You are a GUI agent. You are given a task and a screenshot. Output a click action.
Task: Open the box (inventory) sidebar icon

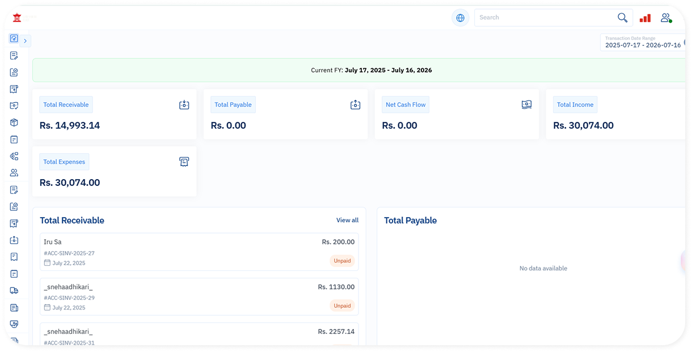pyautogui.click(x=14, y=122)
